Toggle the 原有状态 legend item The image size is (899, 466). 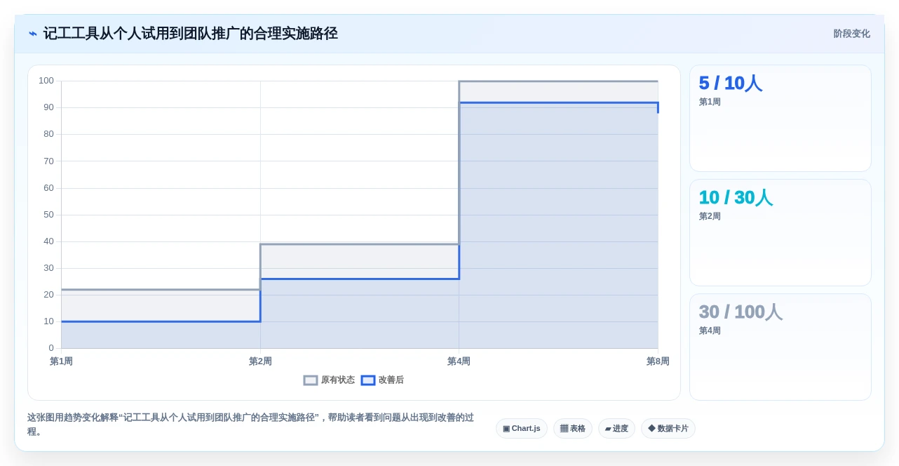(329, 380)
